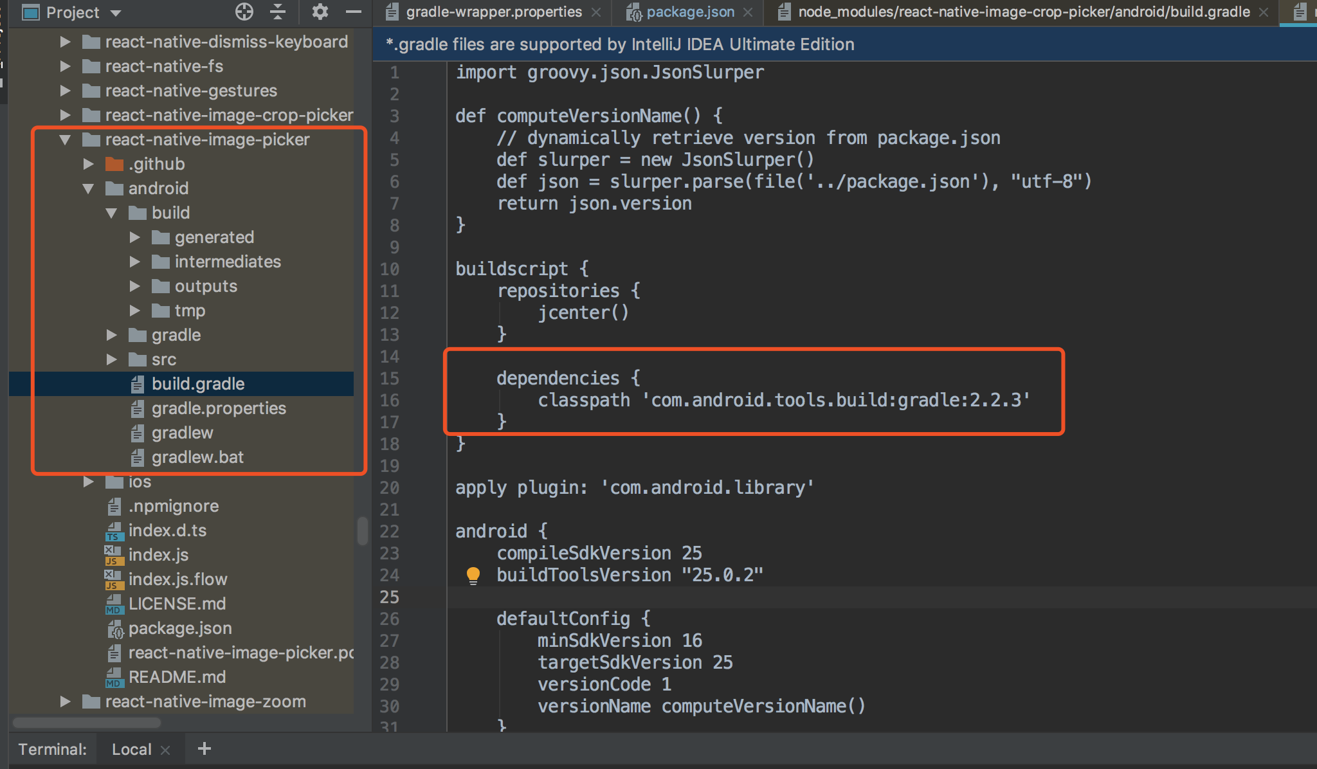
Task: Click the compileSdkVersion 25 line
Action: click(599, 553)
